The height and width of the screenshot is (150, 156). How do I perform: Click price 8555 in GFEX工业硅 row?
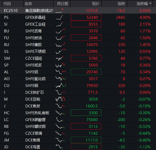86,24
